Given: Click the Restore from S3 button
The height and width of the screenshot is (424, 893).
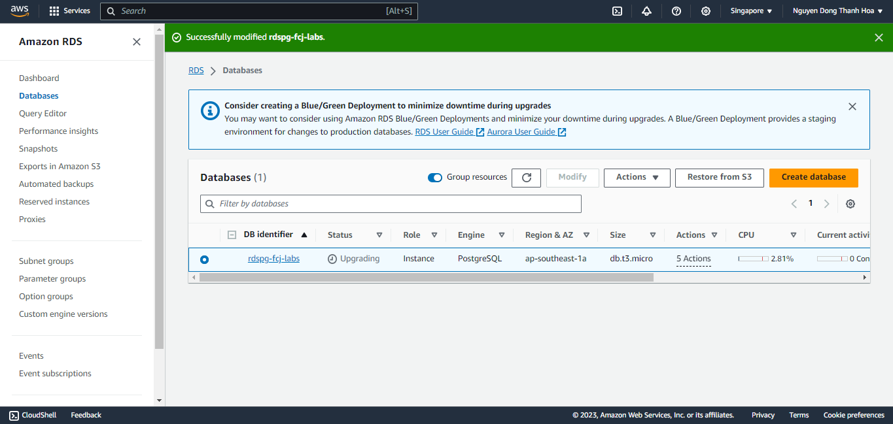Looking at the screenshot, I should click(x=720, y=178).
